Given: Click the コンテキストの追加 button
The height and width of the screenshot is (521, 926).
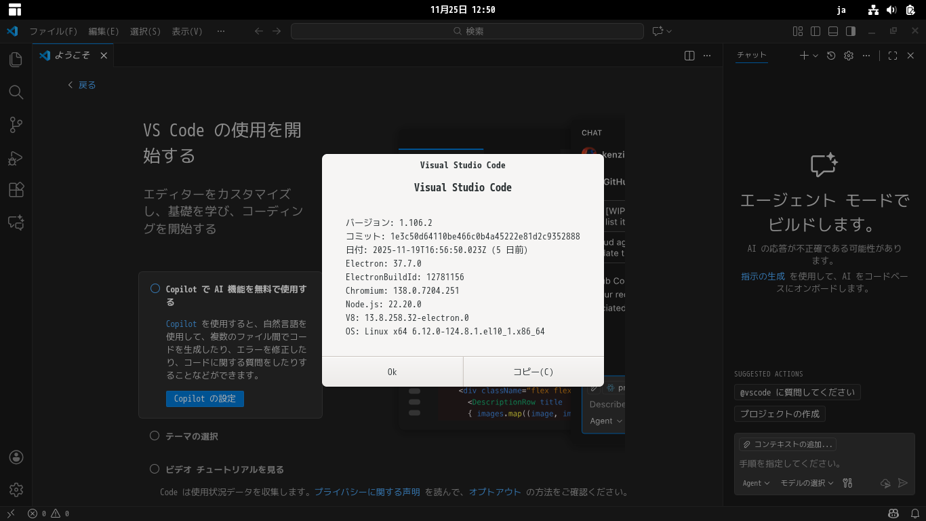Looking at the screenshot, I should (788, 444).
